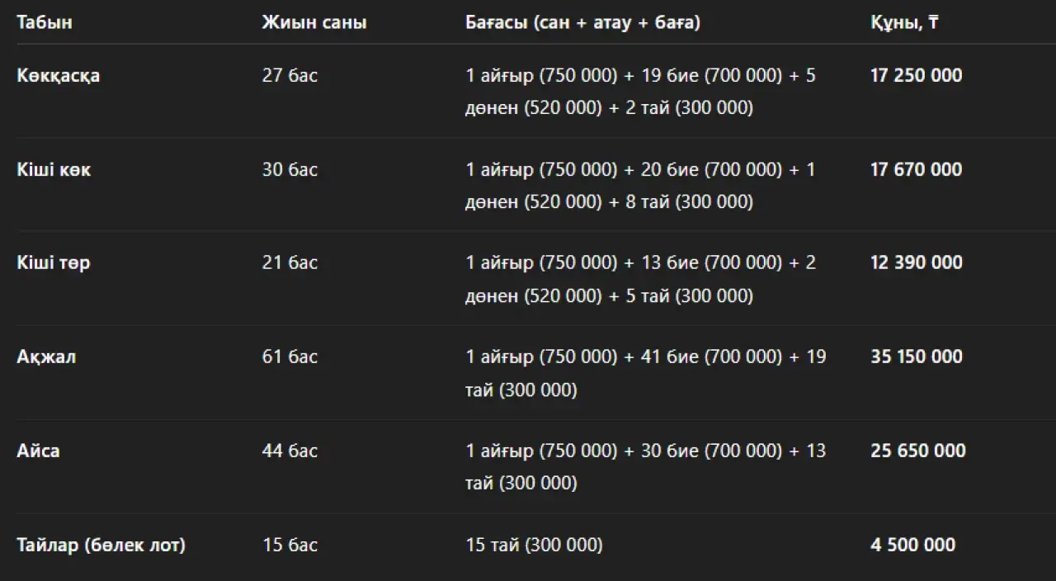Image resolution: width=1056 pixels, height=581 pixels.
Task: Select the Ақжал row name
Action: tap(46, 357)
